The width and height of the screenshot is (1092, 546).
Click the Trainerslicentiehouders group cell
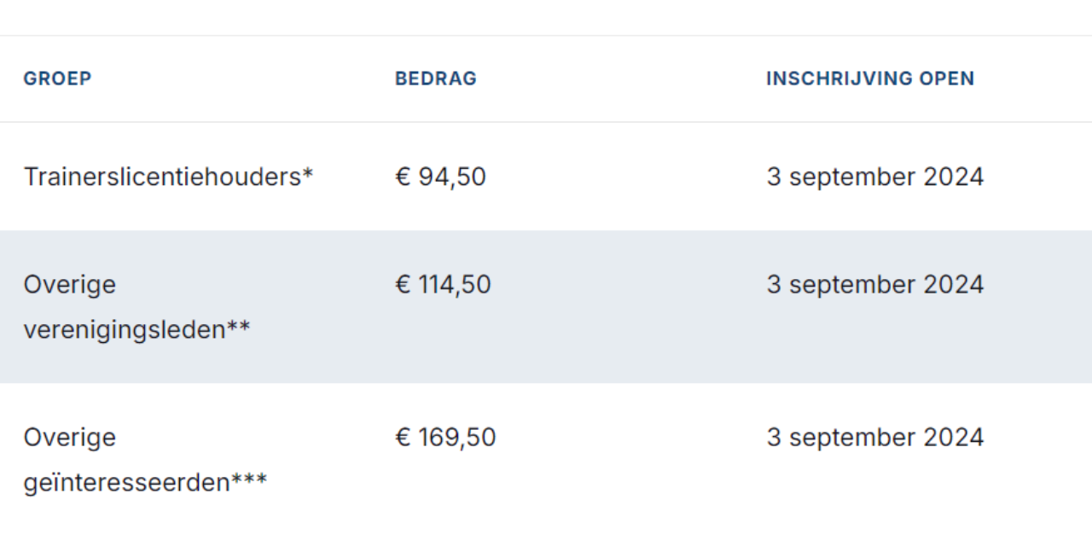coord(162,177)
